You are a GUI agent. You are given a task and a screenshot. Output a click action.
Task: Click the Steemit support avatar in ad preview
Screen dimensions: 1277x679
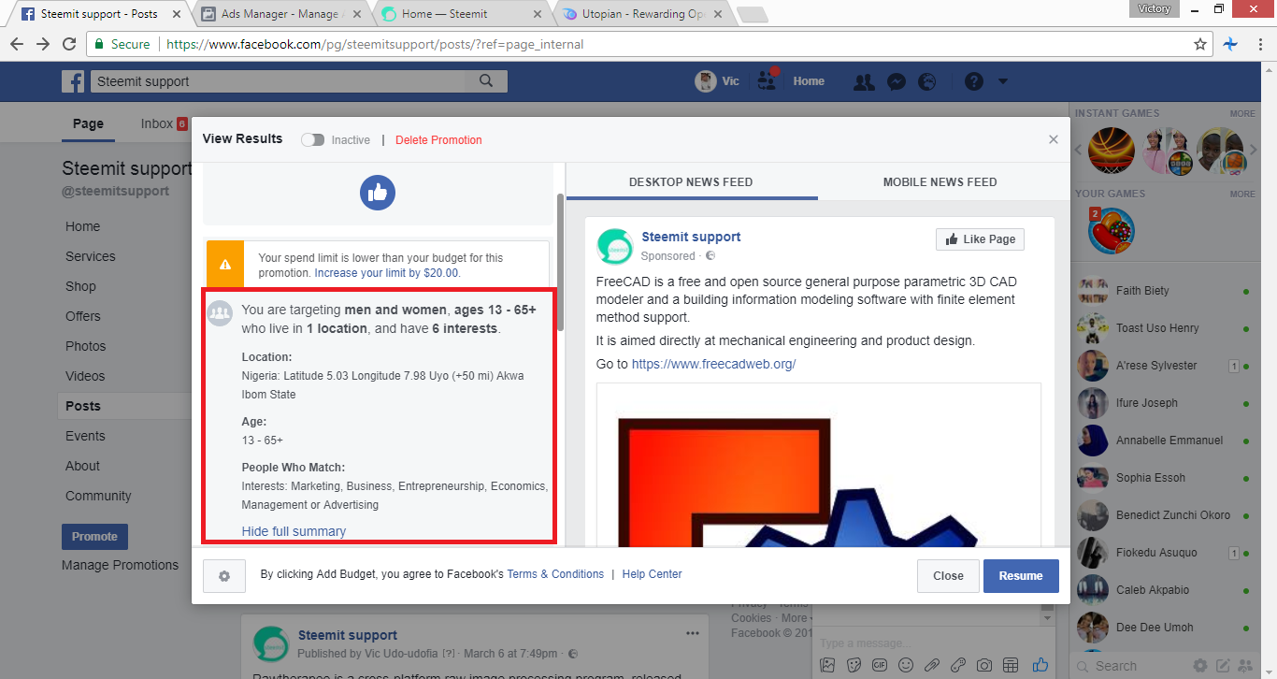tap(615, 246)
